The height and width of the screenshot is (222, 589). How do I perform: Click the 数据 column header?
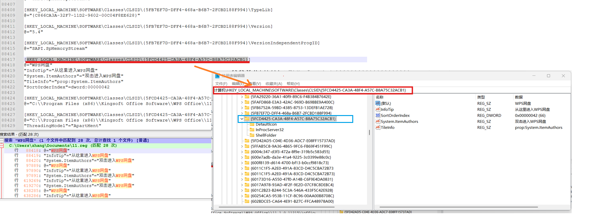point(519,97)
